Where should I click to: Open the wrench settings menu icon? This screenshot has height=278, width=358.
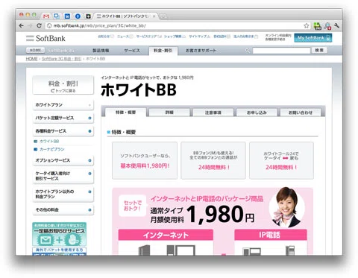coord(337,25)
